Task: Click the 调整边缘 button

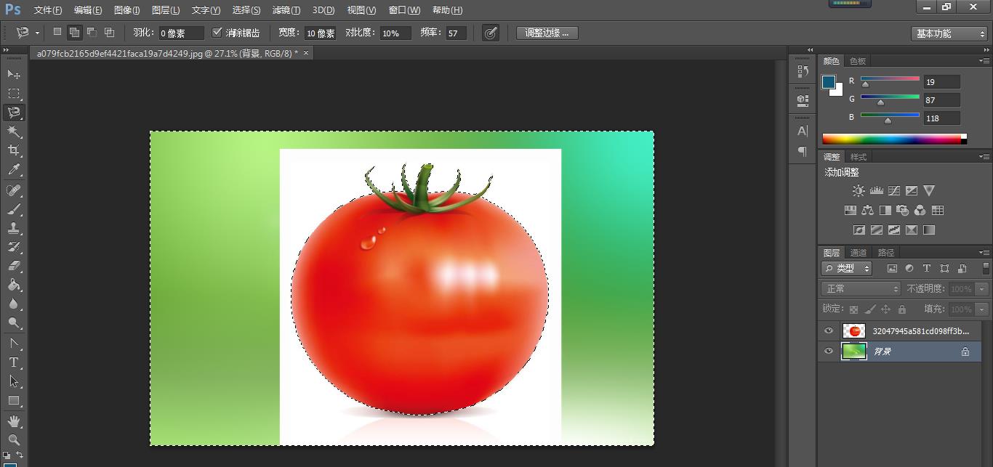Action: [547, 33]
